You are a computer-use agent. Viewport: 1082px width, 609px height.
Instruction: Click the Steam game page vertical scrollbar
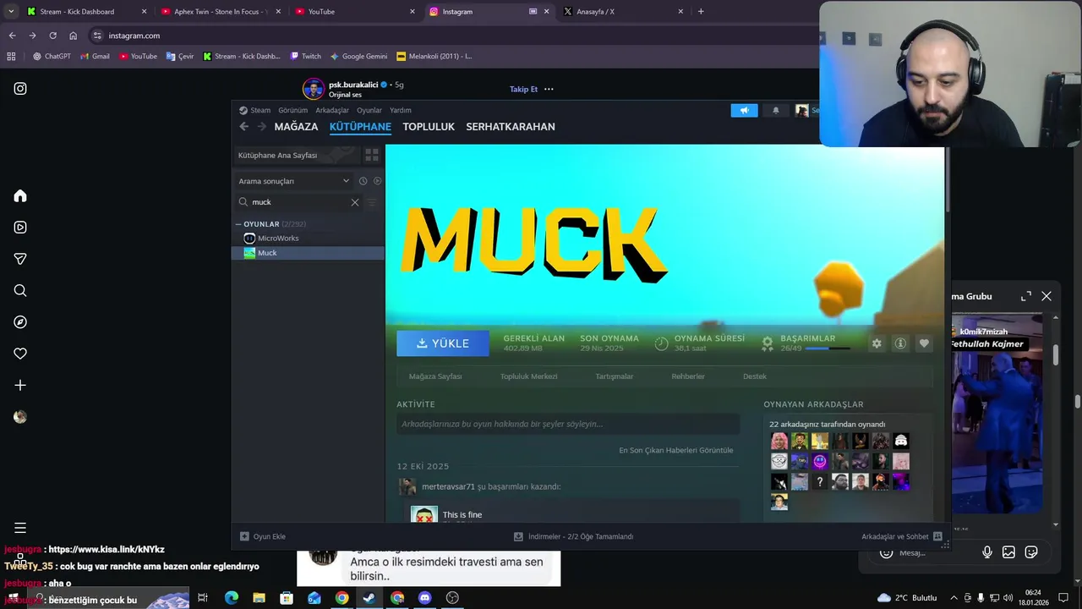(948, 179)
